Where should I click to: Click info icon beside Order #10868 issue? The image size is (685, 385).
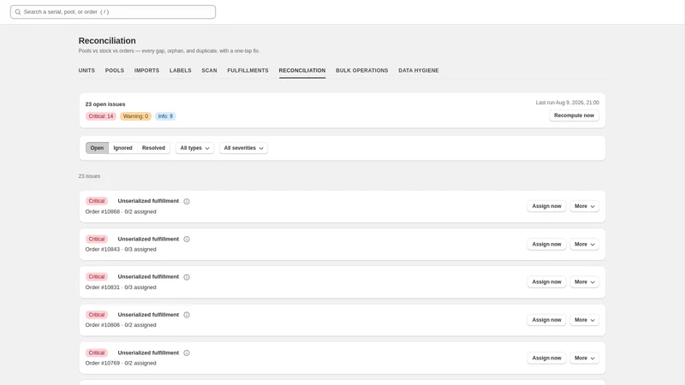[187, 201]
